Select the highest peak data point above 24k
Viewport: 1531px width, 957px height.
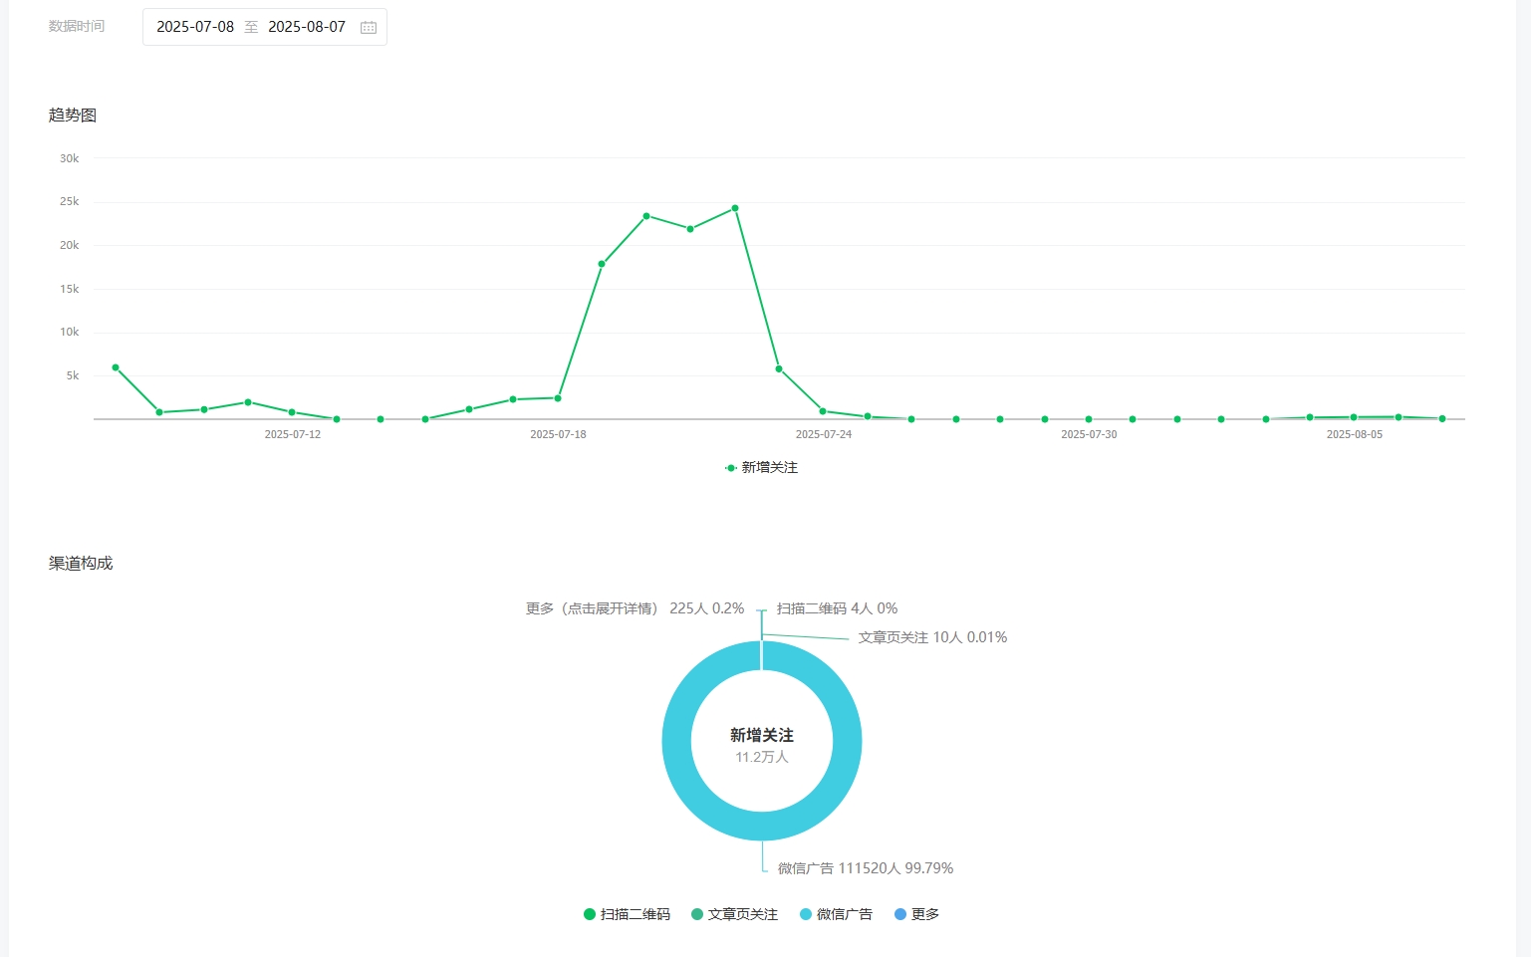[x=735, y=208]
